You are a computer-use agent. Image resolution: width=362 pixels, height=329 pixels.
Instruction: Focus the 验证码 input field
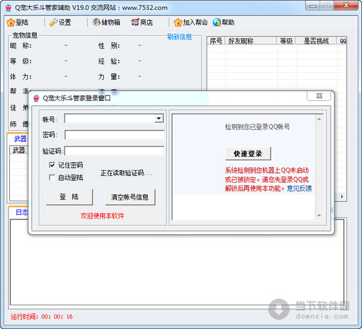coord(115,151)
